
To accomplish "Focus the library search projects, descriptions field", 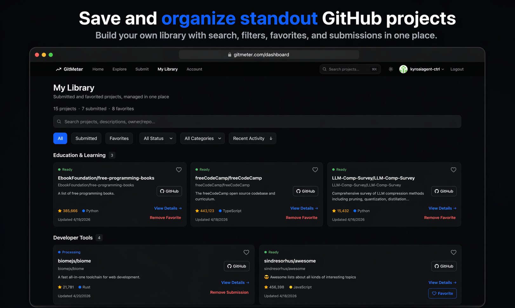I will tap(257, 122).
